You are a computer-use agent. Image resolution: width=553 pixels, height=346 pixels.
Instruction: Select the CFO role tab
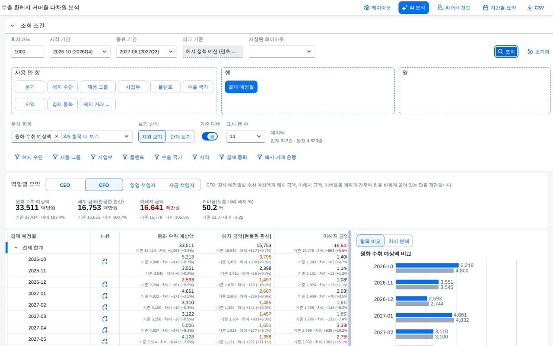pyautogui.click(x=104, y=185)
